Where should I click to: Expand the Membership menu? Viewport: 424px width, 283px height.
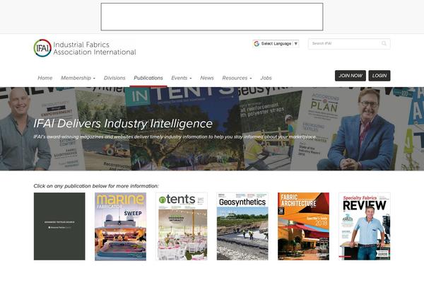click(78, 78)
